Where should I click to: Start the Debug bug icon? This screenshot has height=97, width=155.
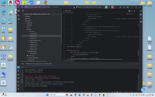click(x=109, y=7)
